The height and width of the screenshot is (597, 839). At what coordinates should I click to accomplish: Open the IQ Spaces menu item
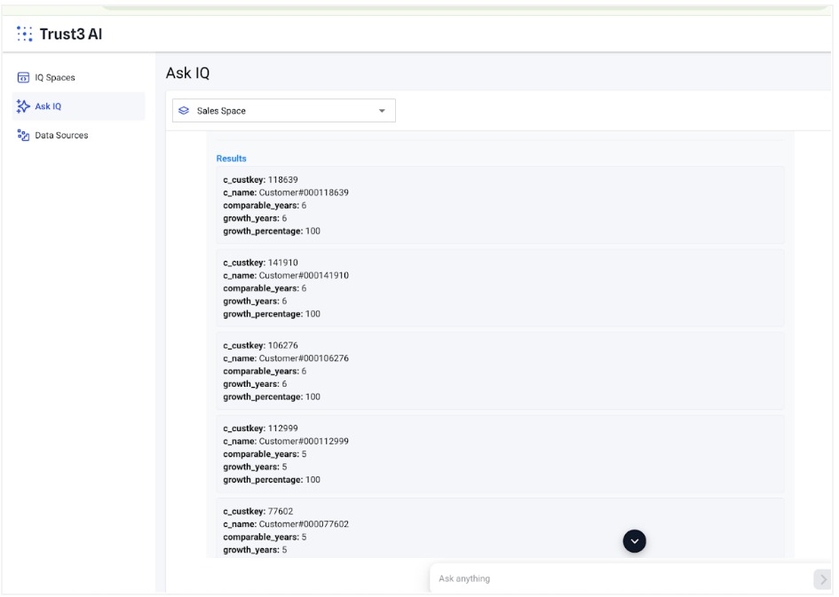coord(55,78)
